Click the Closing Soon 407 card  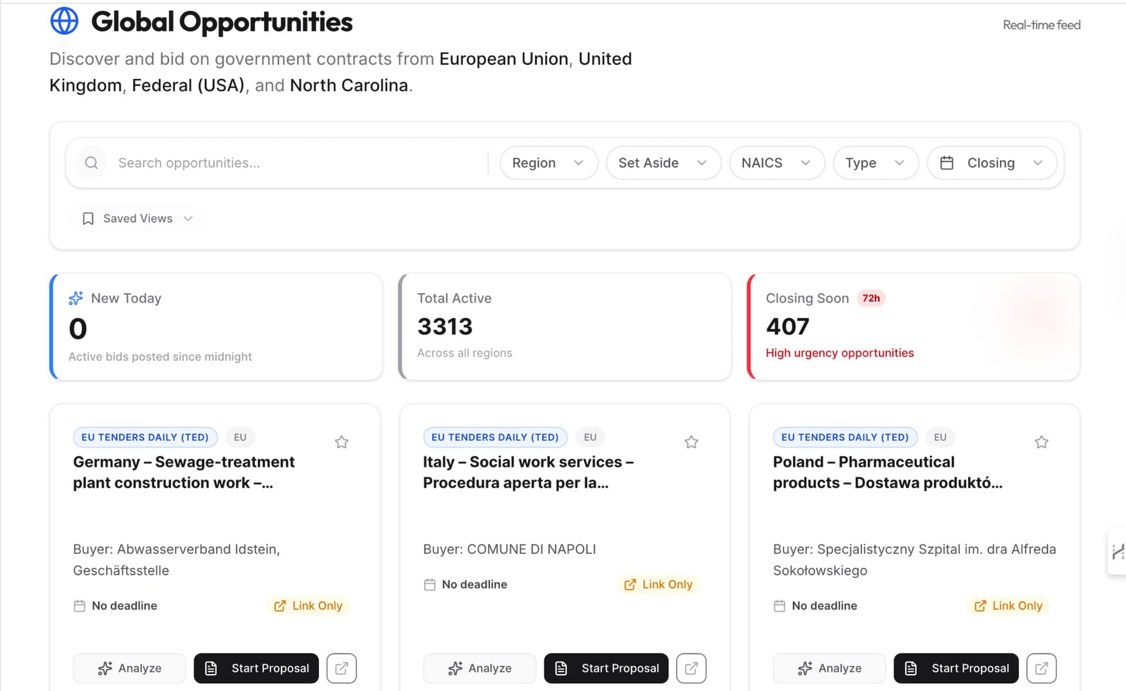tap(913, 326)
